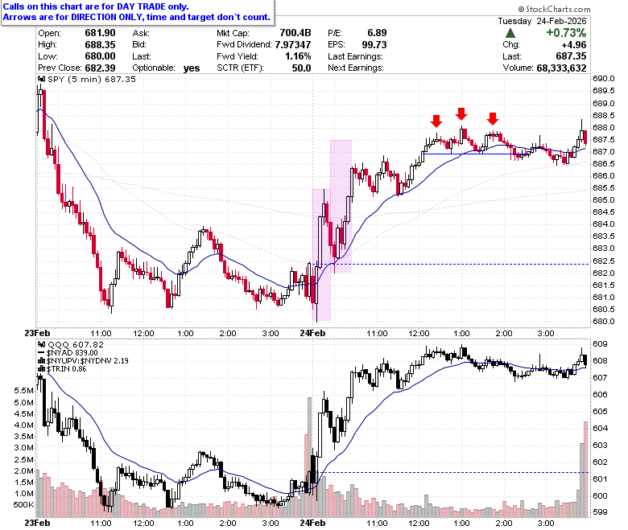
Task: Click the solid blue horizontal line near 687
Action: pos(477,154)
